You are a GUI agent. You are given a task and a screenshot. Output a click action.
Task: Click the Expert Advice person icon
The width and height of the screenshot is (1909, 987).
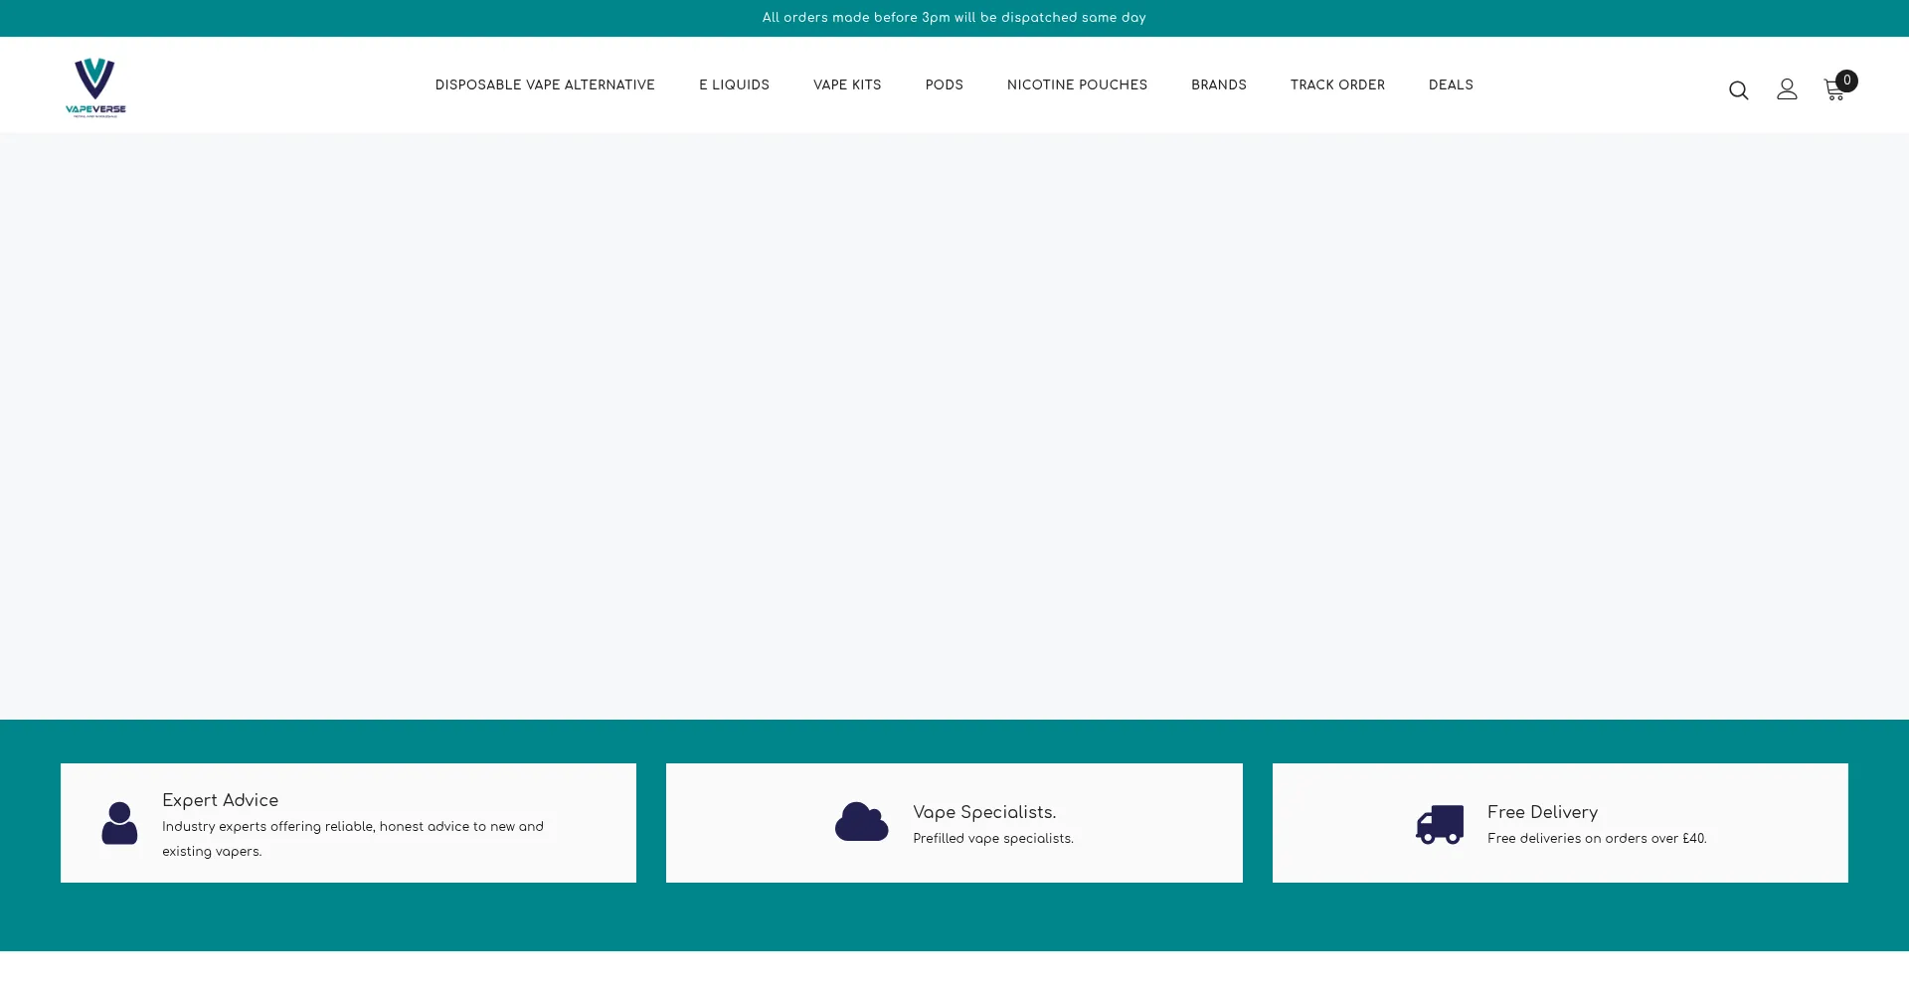pos(119,823)
